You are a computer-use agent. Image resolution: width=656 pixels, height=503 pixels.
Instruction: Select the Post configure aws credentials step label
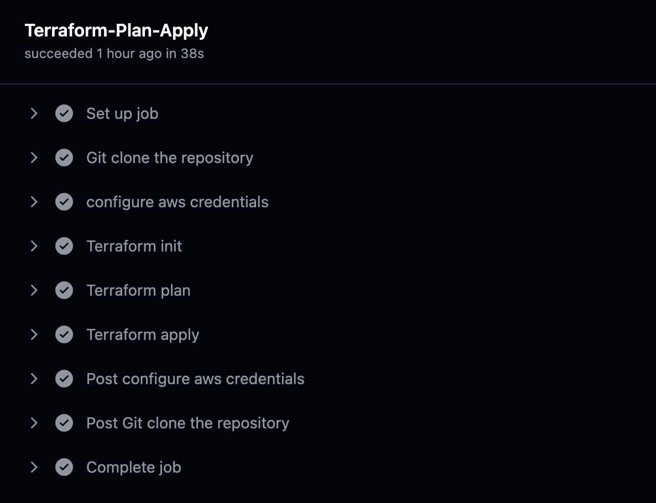click(195, 379)
